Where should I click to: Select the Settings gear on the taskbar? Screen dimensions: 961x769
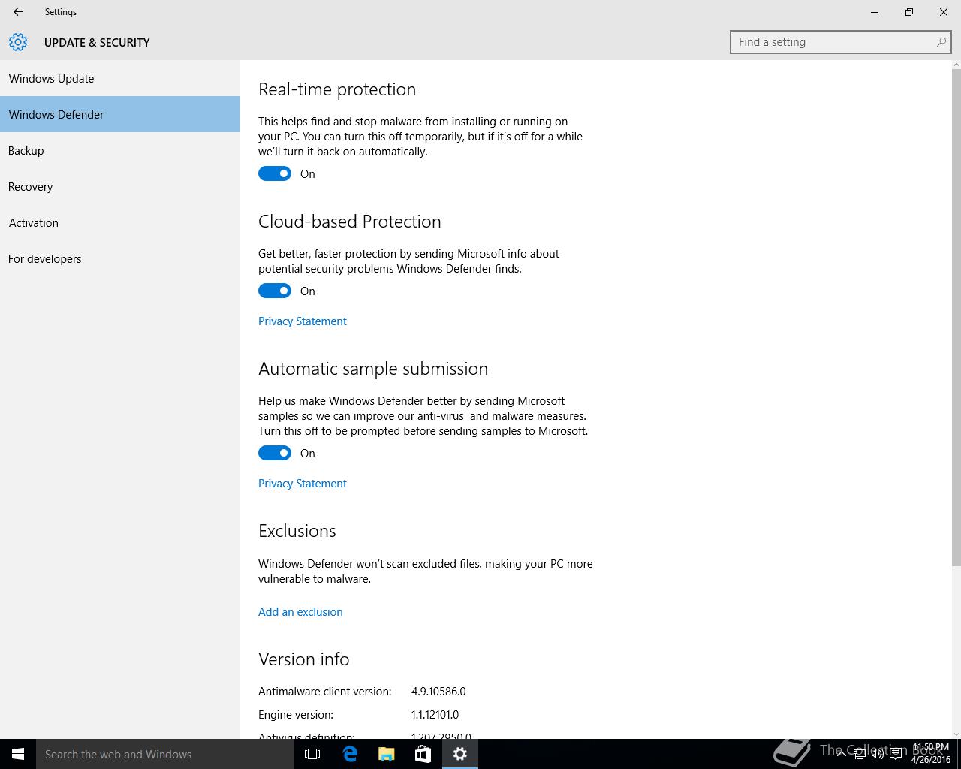point(460,754)
